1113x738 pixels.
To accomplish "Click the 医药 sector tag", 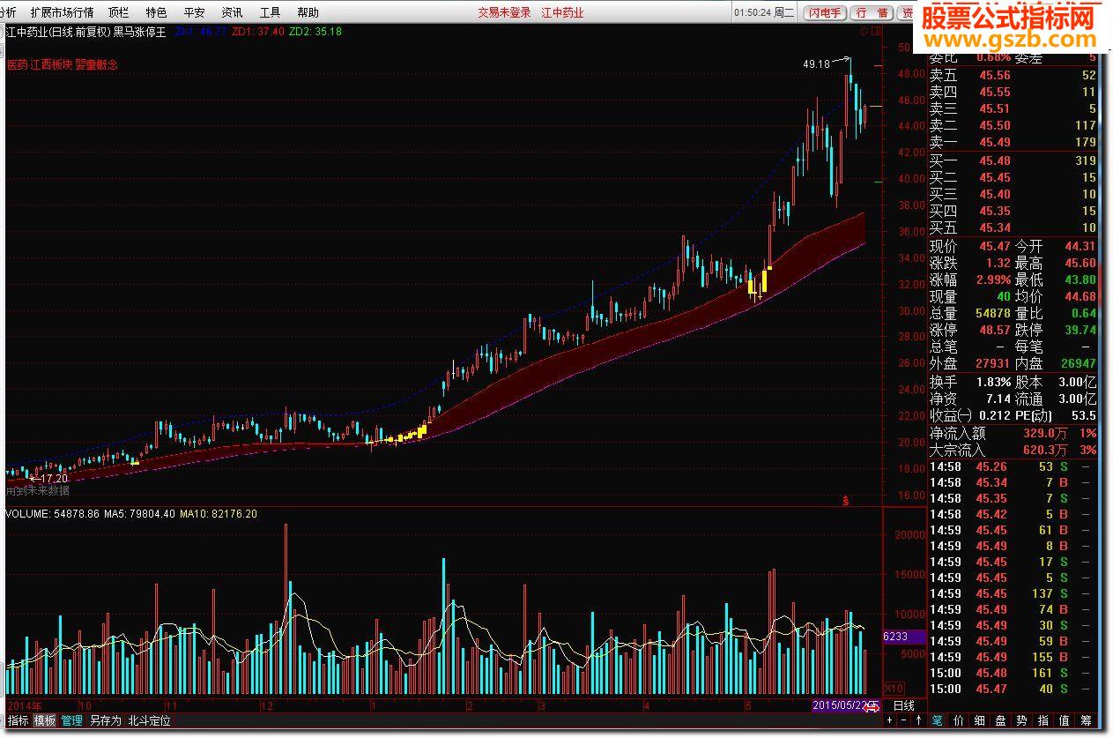I will pos(17,64).
